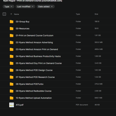Select 05-Ryans Method Etsy Print on Demand Course name
Image resolution: width=116 pixels, height=116 pixels.
[x=39, y=63]
